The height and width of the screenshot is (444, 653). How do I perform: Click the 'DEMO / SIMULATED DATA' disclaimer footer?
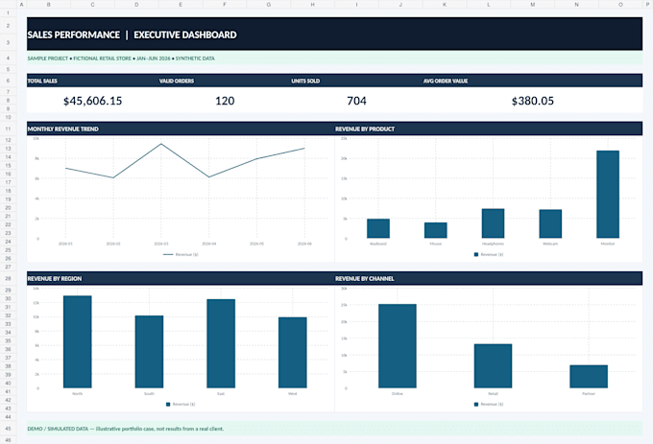point(334,429)
